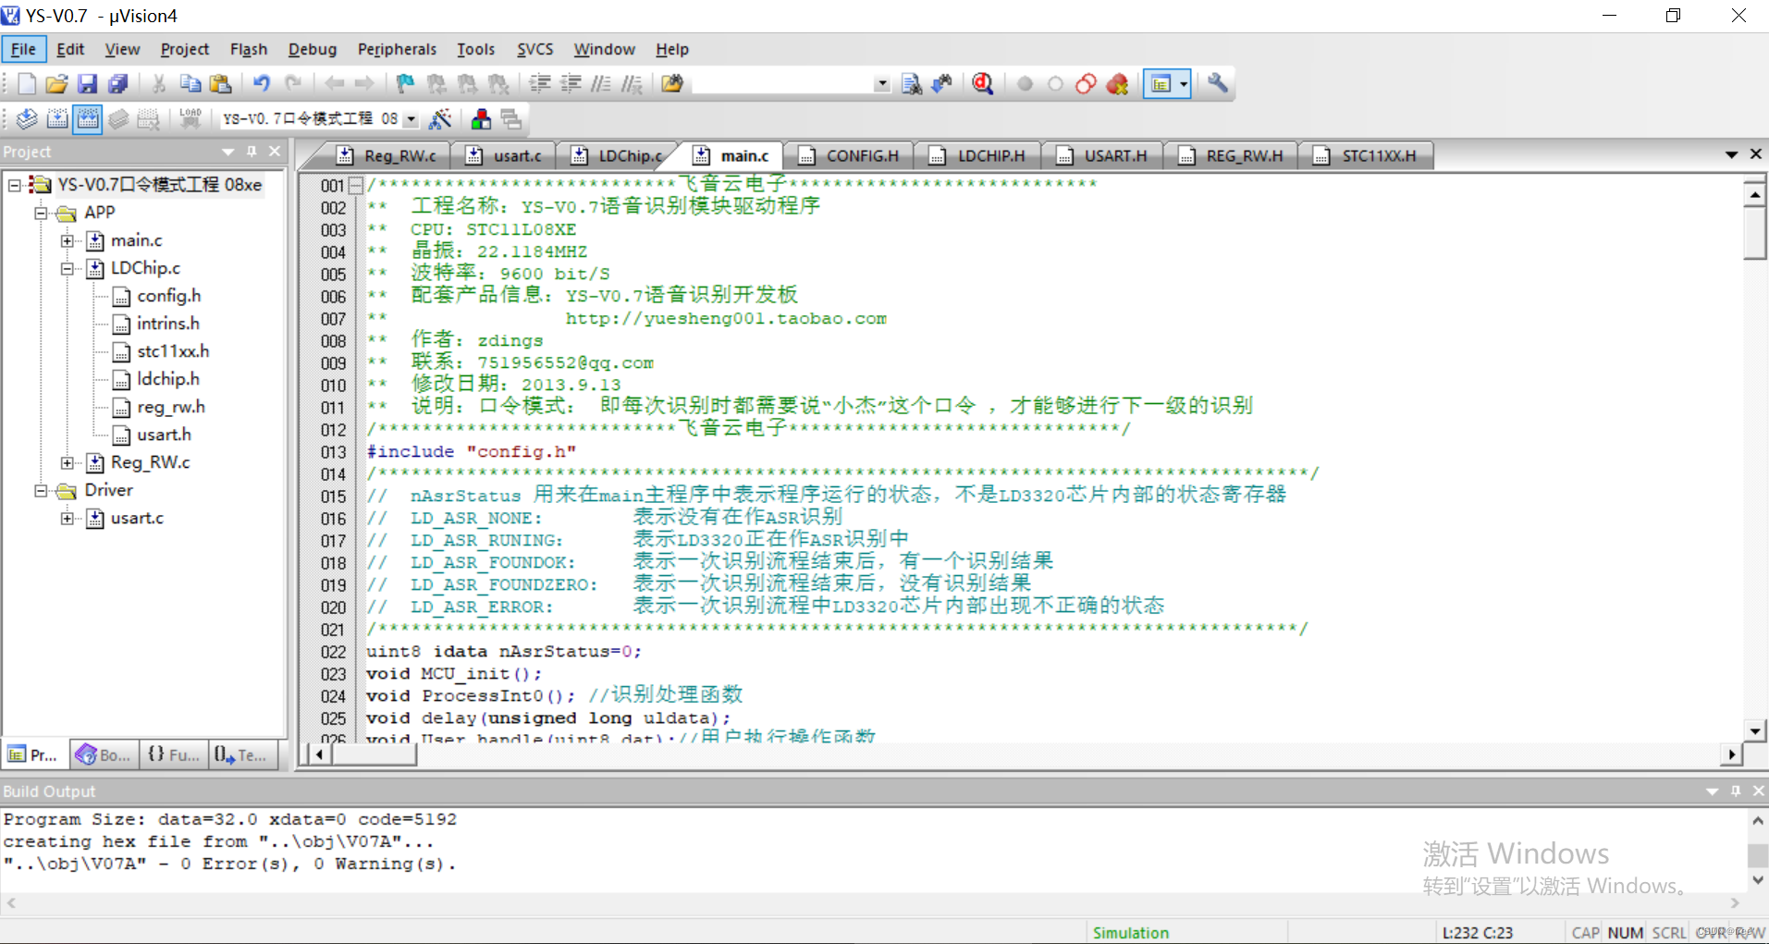
Task: Open the Peripherals menu
Action: tap(397, 49)
